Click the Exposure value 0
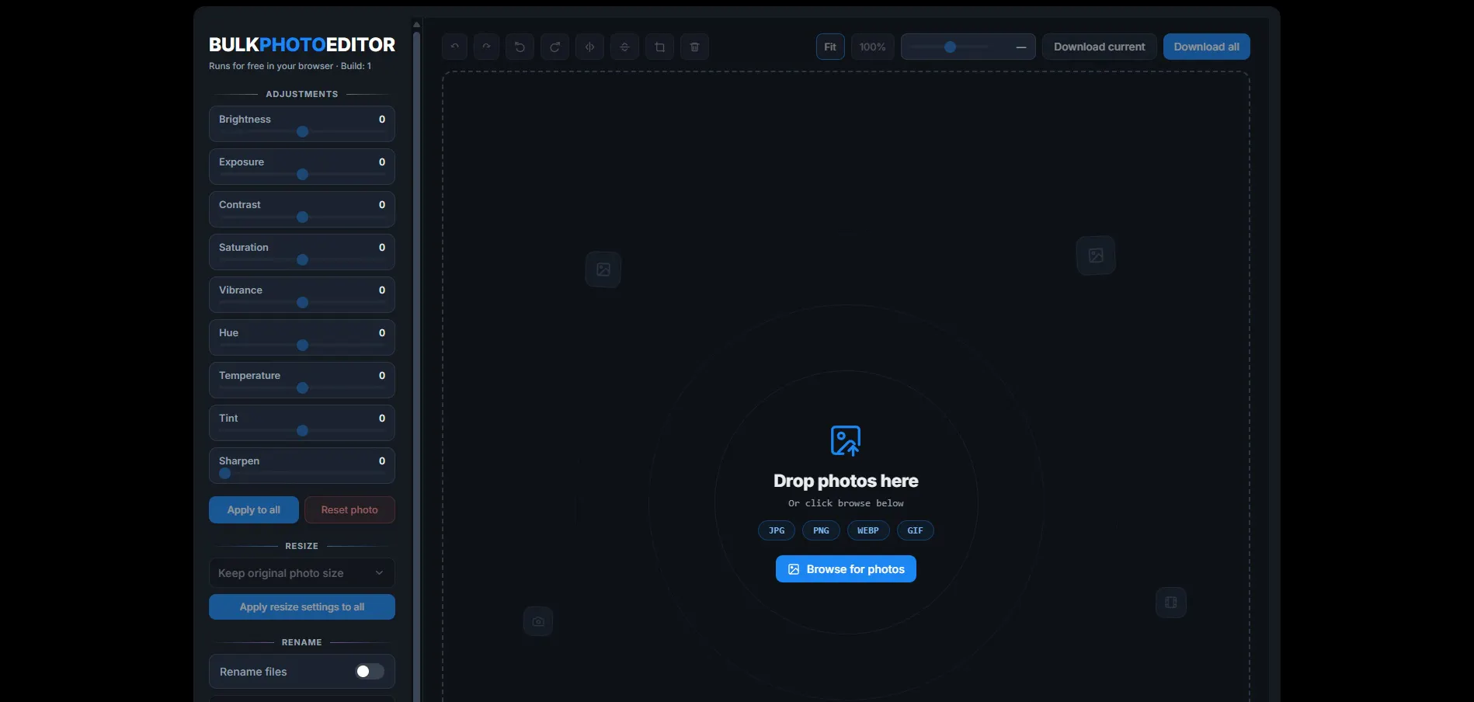Screen dimensions: 1474x702 [x=382, y=162]
